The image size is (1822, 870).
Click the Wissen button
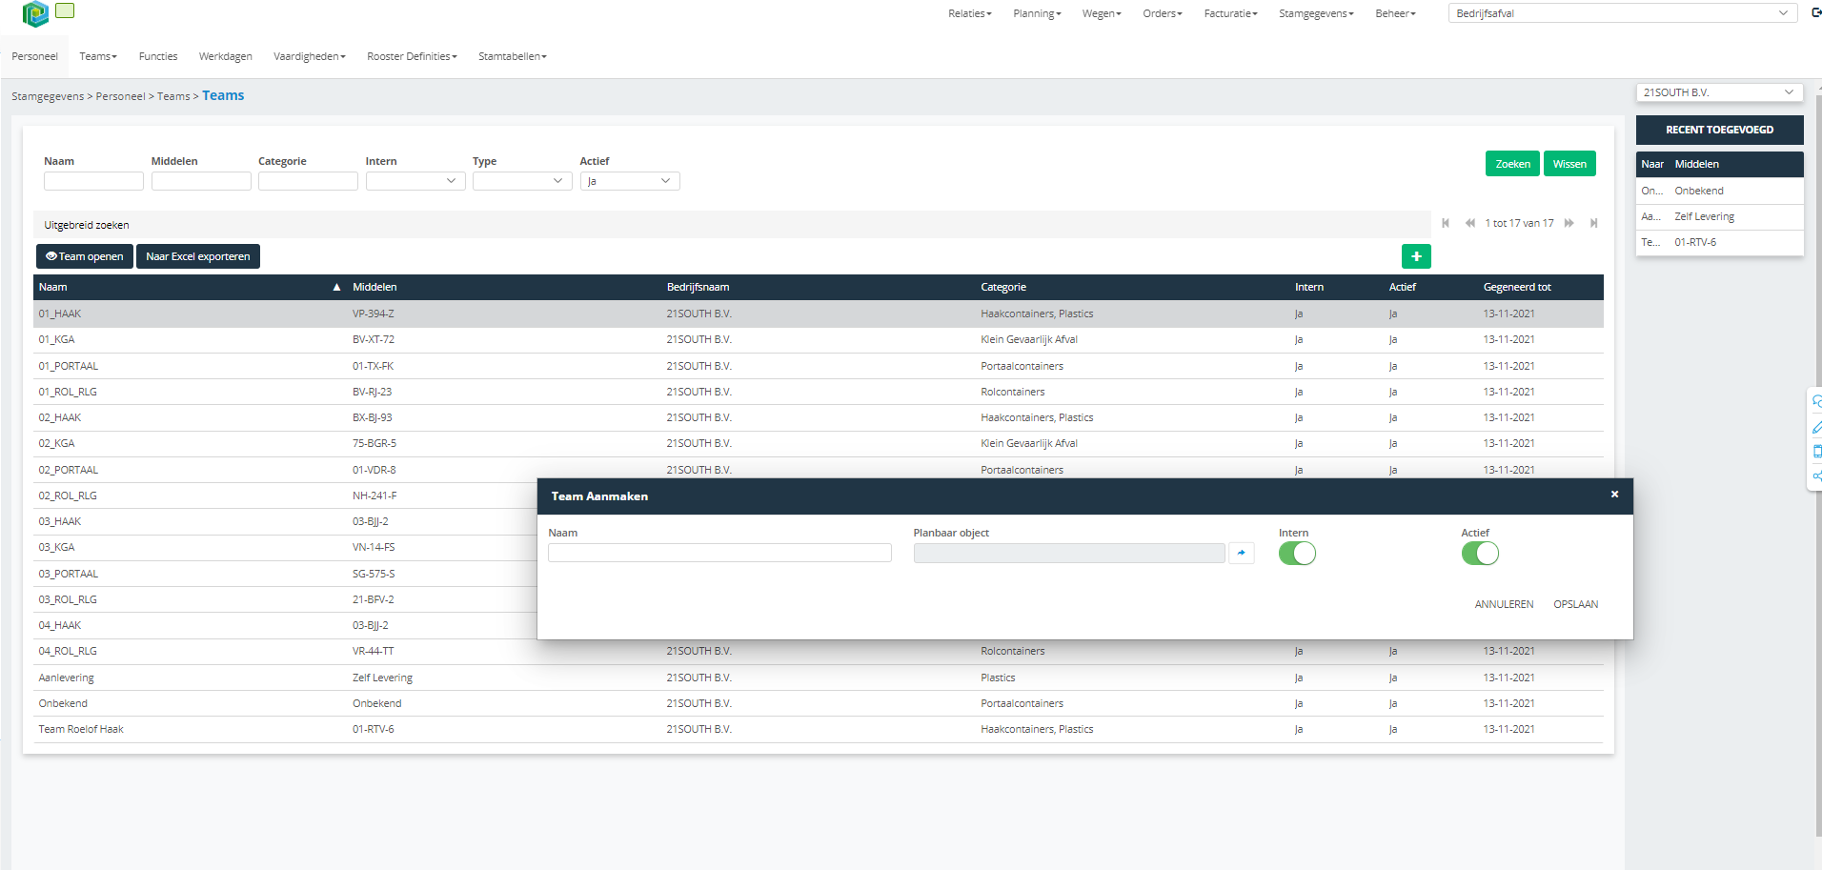1569,164
